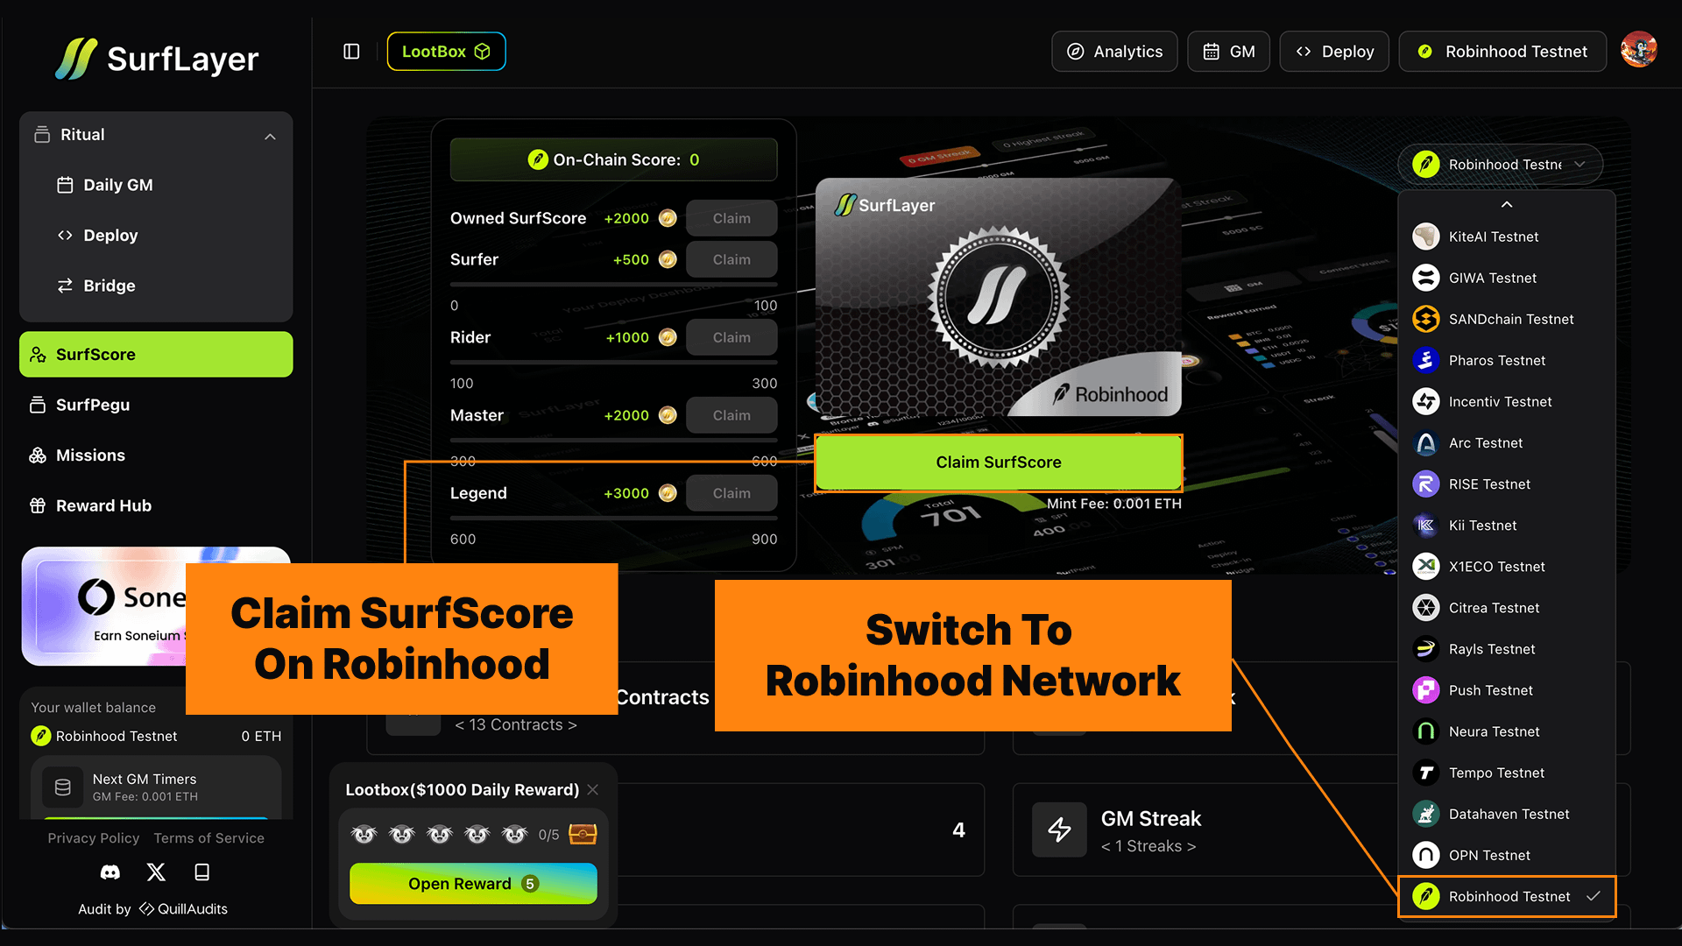The image size is (1682, 946).
Task: Open the X social icon
Action: pos(156,872)
